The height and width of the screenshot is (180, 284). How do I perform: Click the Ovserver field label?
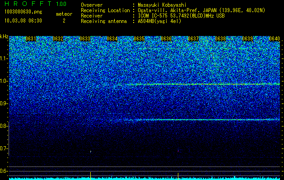(x=92, y=5)
